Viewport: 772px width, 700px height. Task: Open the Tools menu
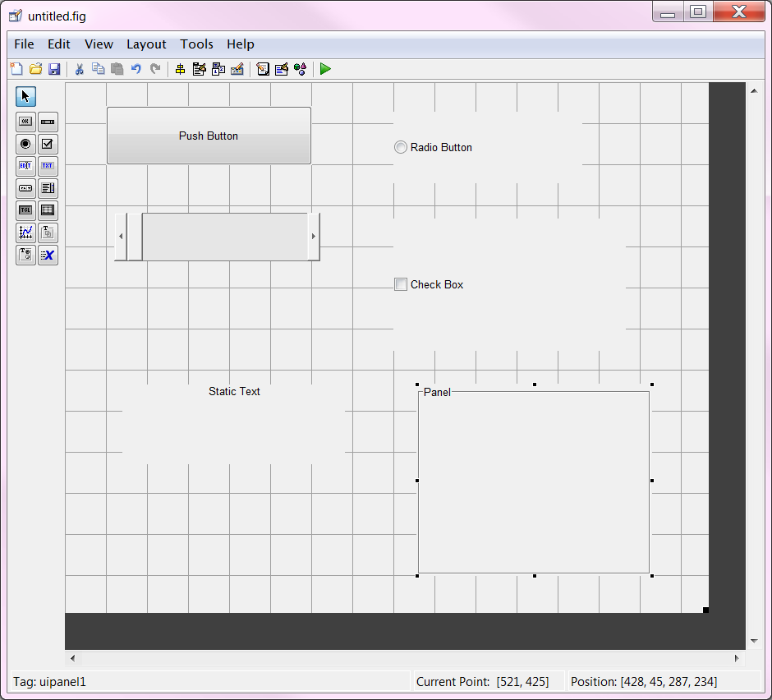click(x=196, y=44)
